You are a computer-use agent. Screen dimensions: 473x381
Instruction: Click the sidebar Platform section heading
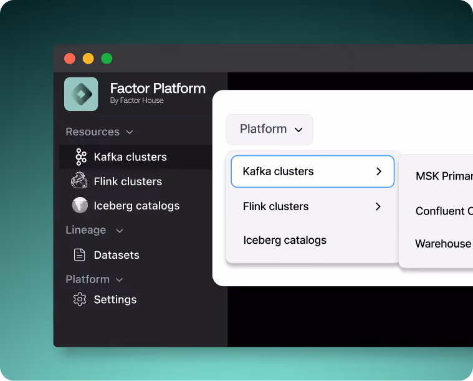[87, 279]
